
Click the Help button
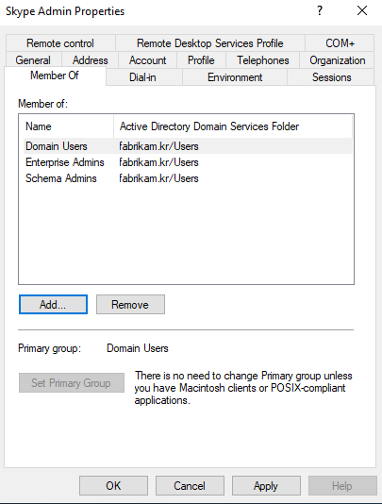coord(342,486)
